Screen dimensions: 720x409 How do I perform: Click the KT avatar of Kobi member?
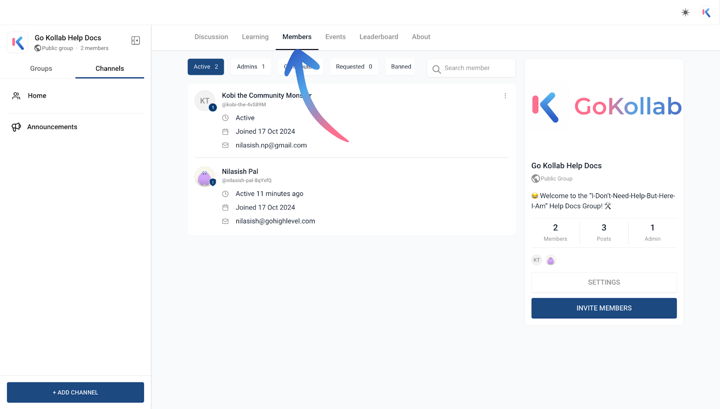click(205, 101)
